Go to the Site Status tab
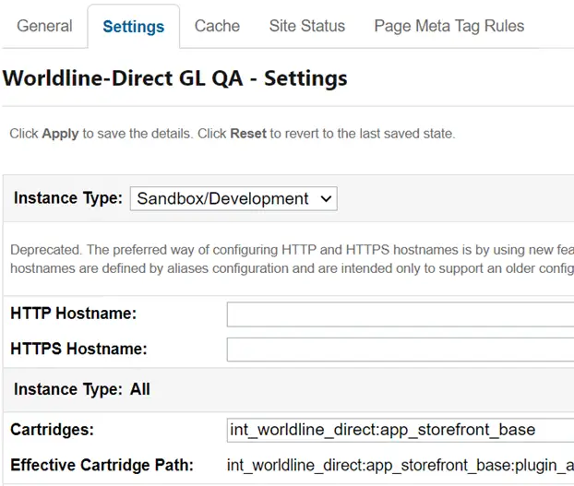 [x=307, y=26]
